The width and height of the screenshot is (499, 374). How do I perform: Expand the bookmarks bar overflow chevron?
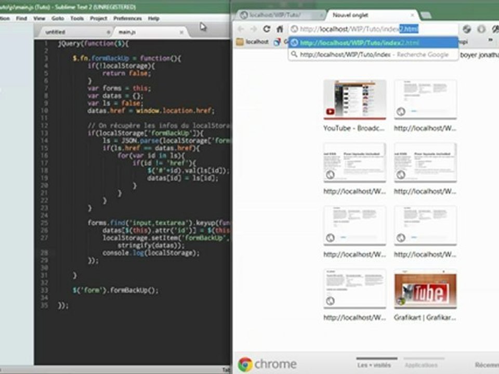tap(490, 41)
